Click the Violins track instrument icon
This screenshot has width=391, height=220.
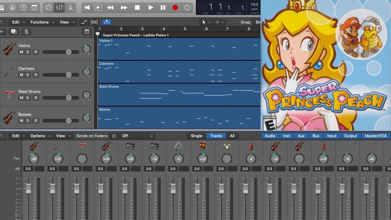point(9,49)
